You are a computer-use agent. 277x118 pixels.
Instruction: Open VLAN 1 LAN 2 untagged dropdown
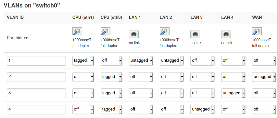point(171,61)
